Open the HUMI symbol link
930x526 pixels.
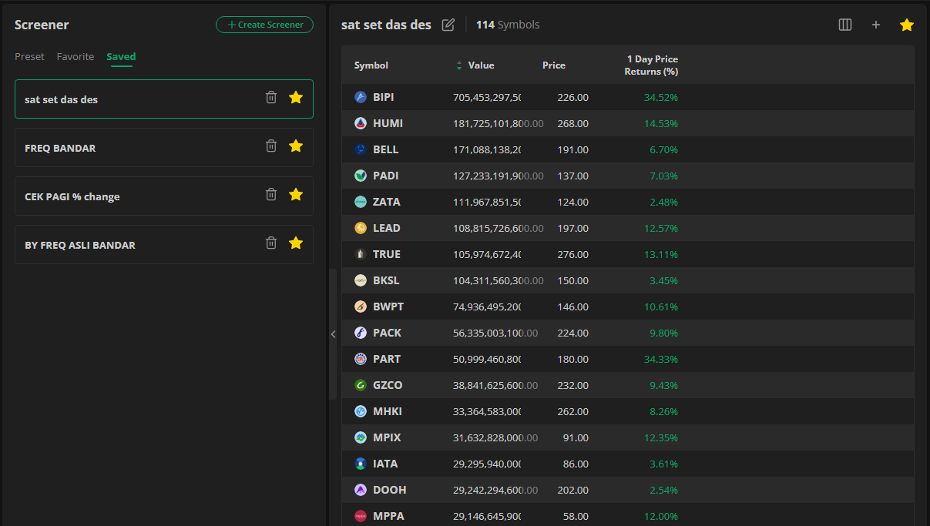coord(388,123)
